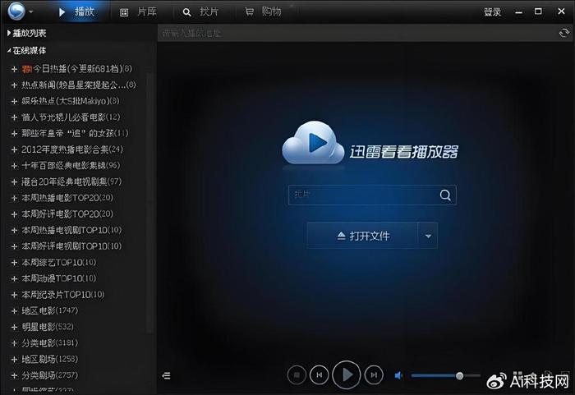Select 分类剧场(2757) row
This screenshot has height=395, width=575.
click(50, 375)
